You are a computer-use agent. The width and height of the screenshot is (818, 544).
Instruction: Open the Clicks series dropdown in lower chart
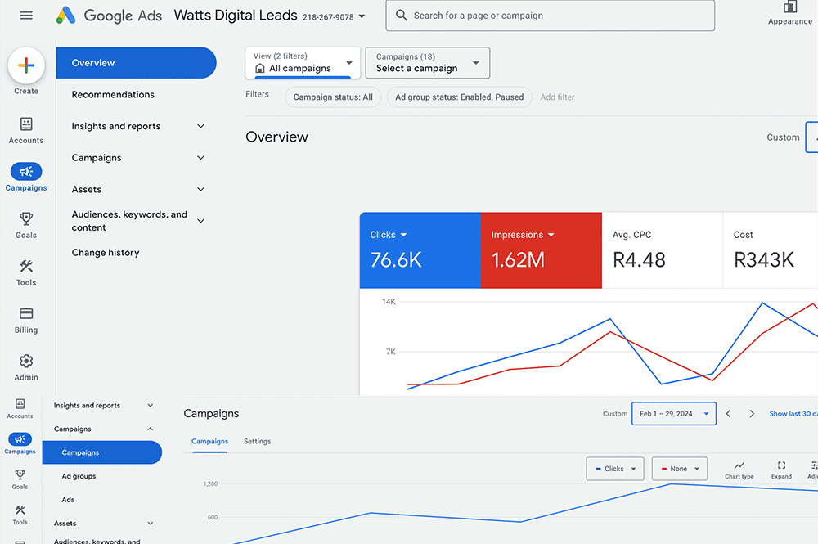615,469
